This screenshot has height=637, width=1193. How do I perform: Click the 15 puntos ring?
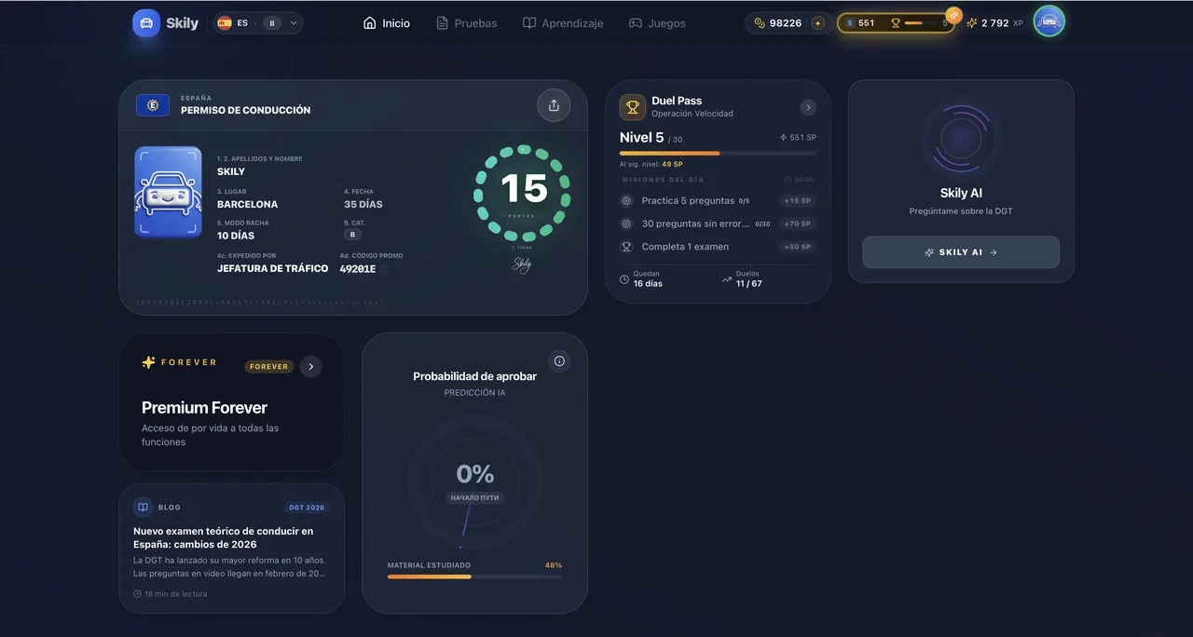point(522,193)
